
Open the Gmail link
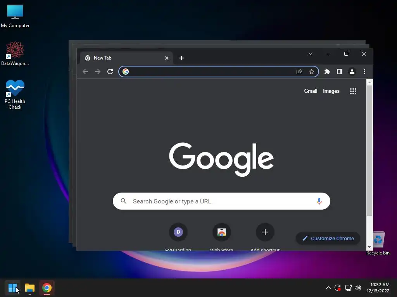[x=311, y=91]
